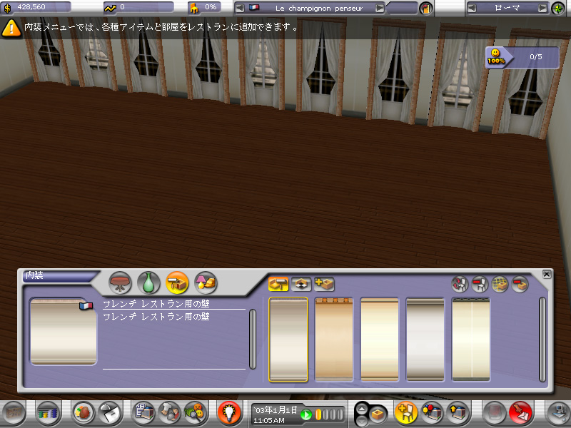Go to previous restaurant arrow
This screenshot has width=571, height=428.
click(239, 8)
